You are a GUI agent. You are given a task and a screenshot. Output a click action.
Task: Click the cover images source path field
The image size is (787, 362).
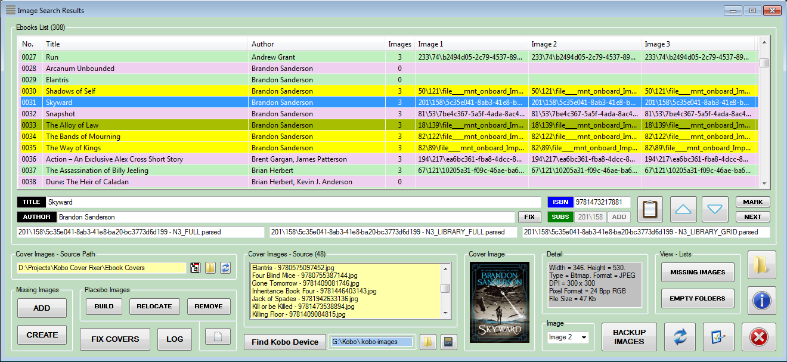pos(101,268)
